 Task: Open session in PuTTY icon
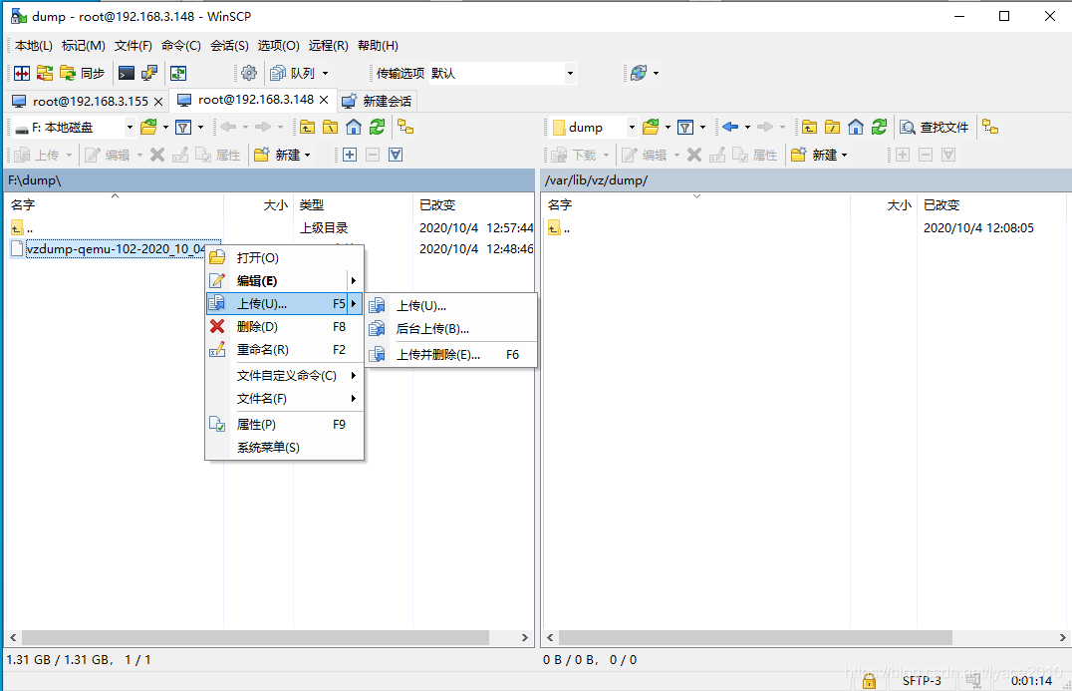(149, 73)
